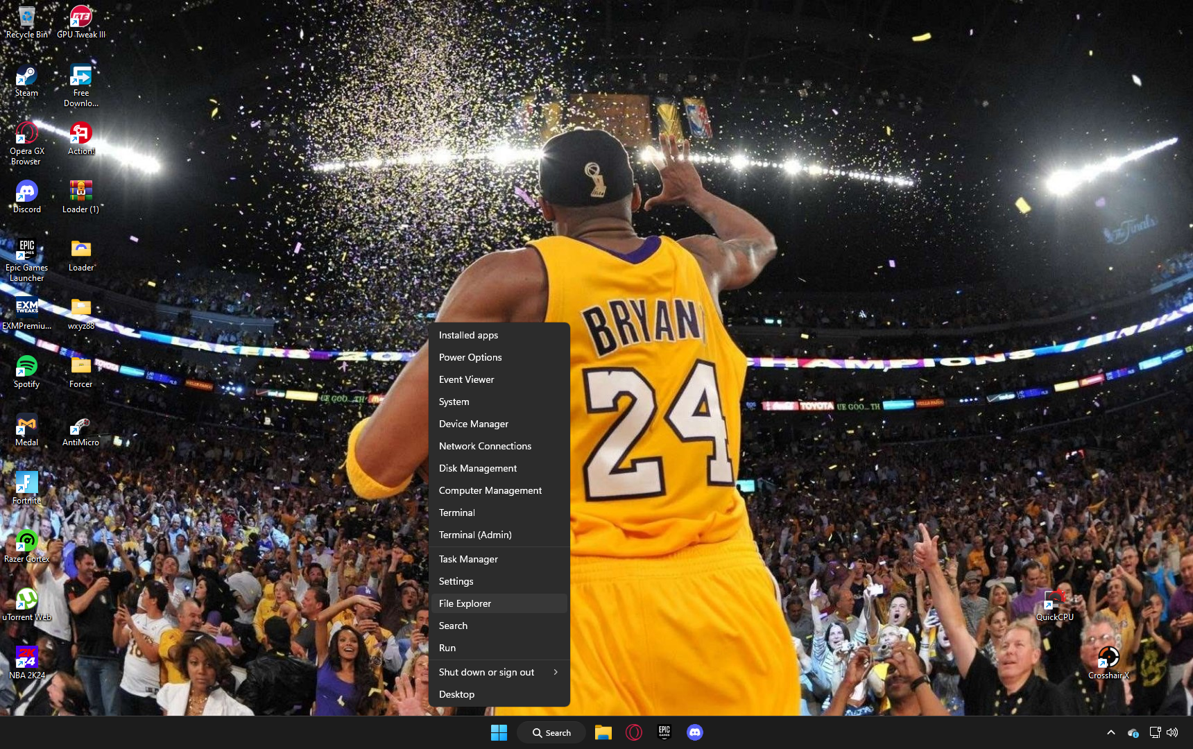
Task: Open the volume control in system tray
Action: pos(1172,732)
